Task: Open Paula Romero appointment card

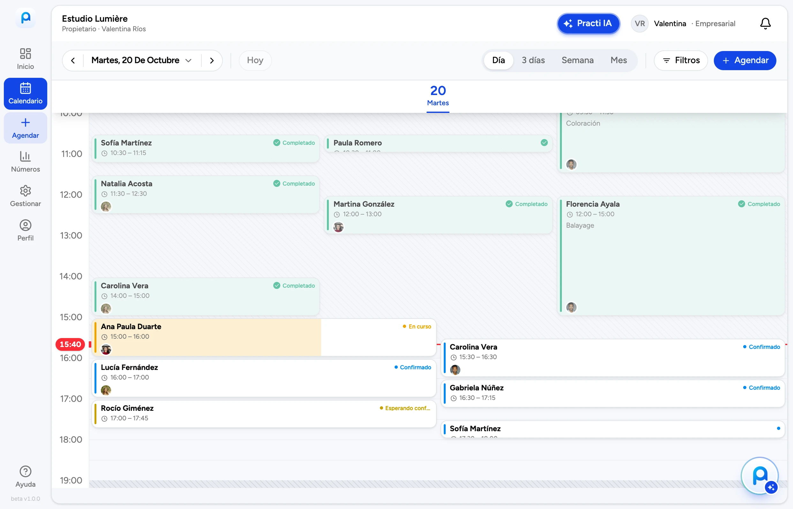Action: 438,144
